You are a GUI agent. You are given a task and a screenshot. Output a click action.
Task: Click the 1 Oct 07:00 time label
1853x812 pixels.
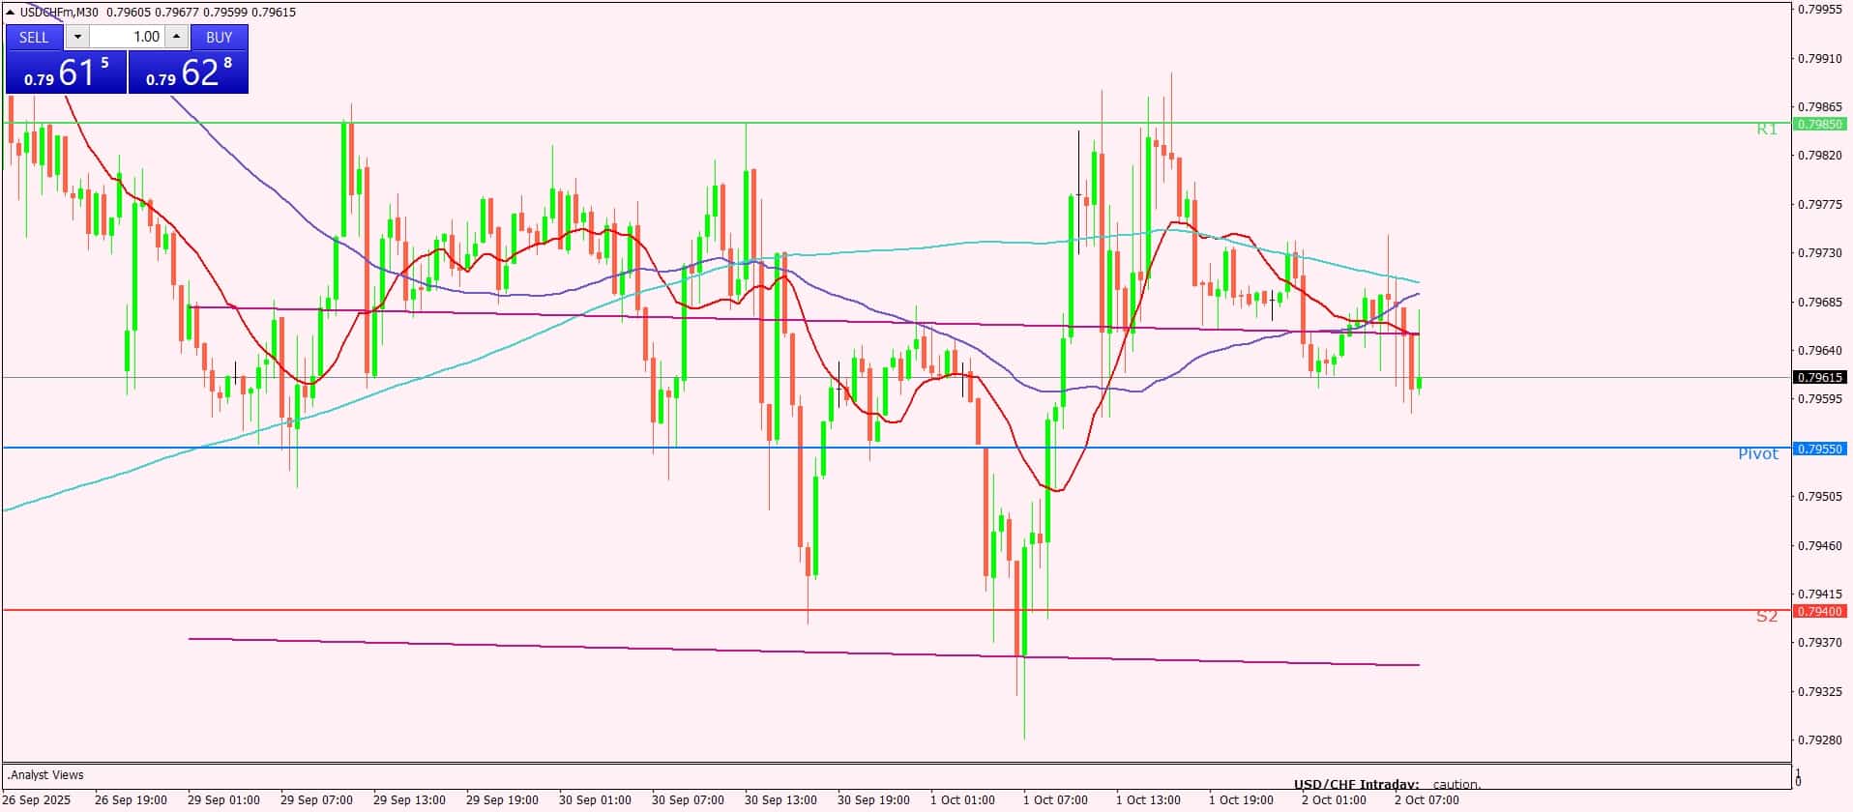[1055, 799]
